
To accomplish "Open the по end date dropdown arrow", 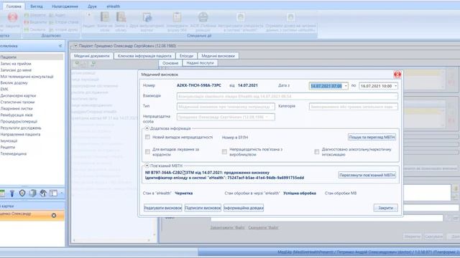I will coord(396,86).
